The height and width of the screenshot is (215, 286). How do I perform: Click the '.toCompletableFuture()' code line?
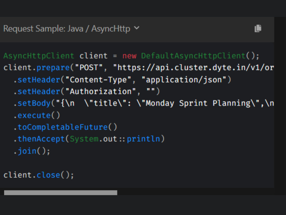65,127
